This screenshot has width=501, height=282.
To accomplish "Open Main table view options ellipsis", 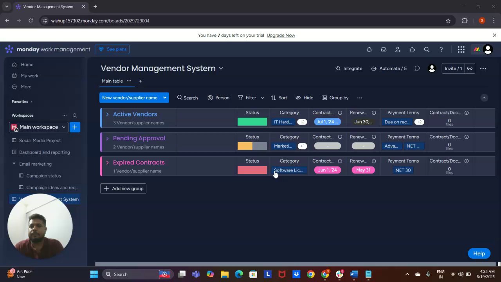I will point(129,81).
